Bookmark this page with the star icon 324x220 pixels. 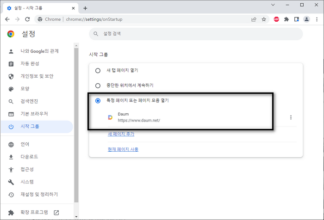pos(264,19)
